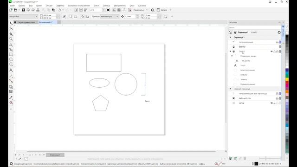Select the Pick tool arrow

[x=11, y=23]
